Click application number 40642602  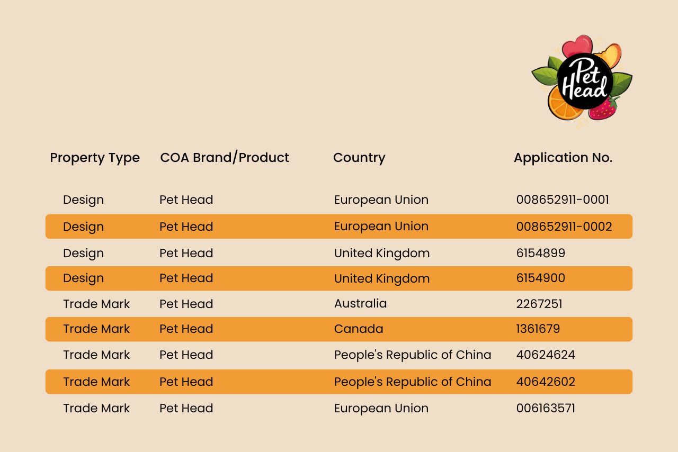[546, 382]
